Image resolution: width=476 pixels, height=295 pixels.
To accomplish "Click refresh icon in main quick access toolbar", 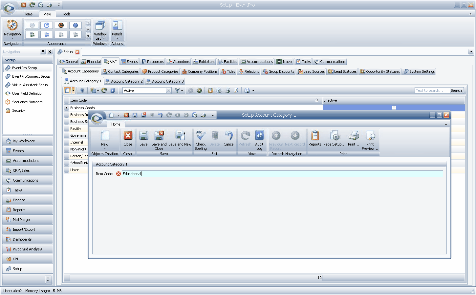I will point(32,5).
